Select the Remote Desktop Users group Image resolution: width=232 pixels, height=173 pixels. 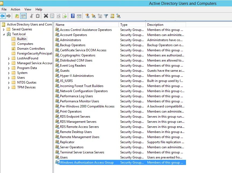click(x=76, y=132)
